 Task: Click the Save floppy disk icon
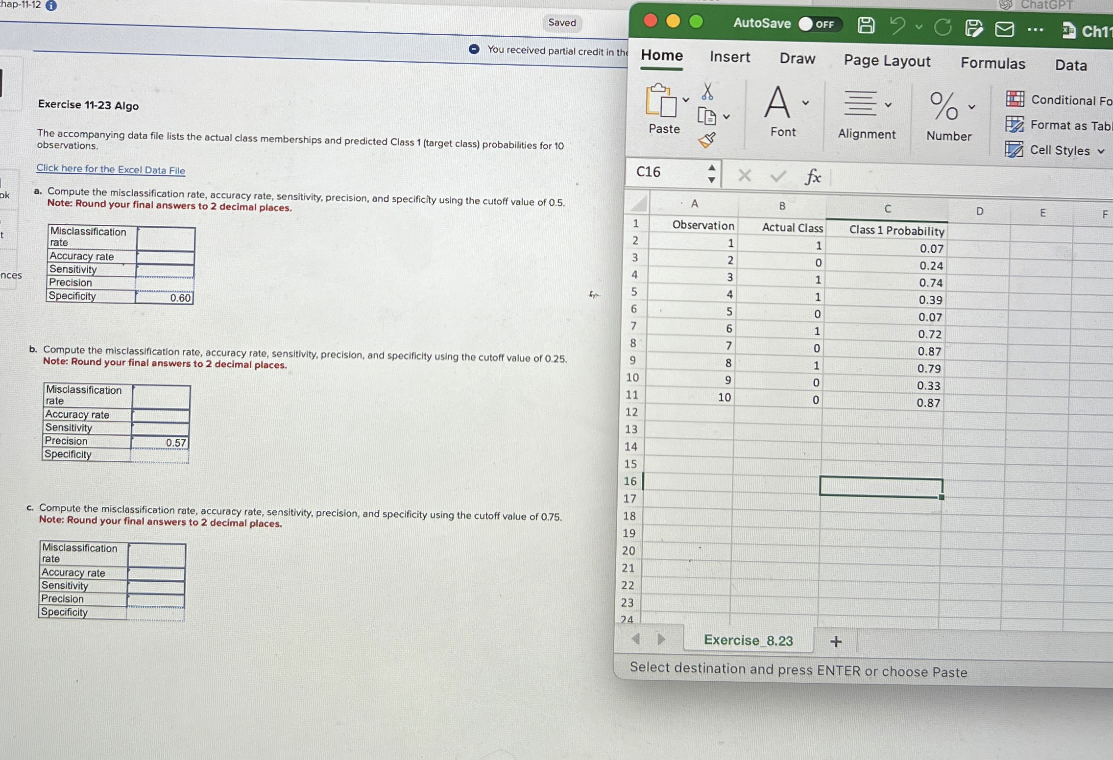866,25
